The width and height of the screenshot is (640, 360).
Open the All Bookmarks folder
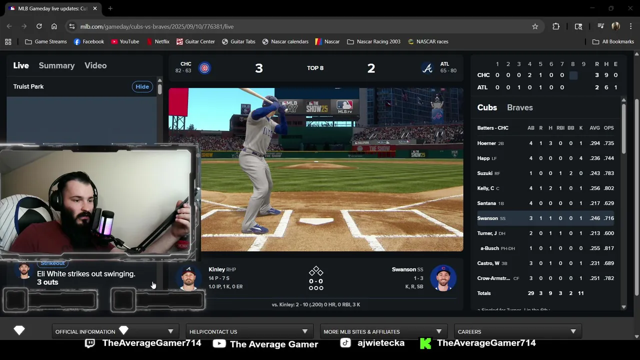point(613,41)
